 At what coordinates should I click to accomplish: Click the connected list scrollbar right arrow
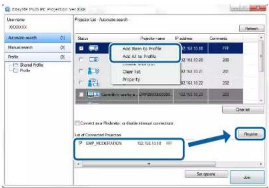pyautogui.click(x=261, y=164)
